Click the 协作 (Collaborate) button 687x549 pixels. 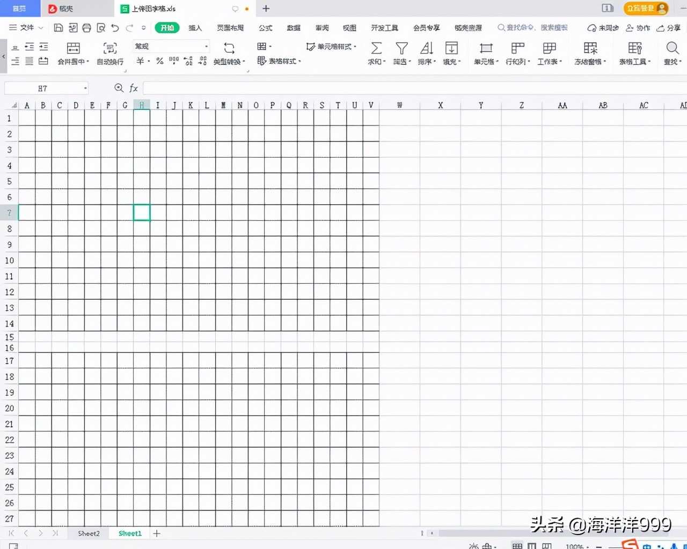(638, 28)
